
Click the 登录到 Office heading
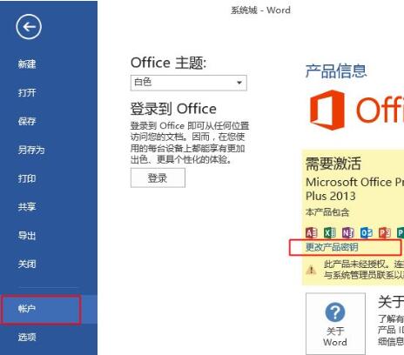[x=173, y=109]
